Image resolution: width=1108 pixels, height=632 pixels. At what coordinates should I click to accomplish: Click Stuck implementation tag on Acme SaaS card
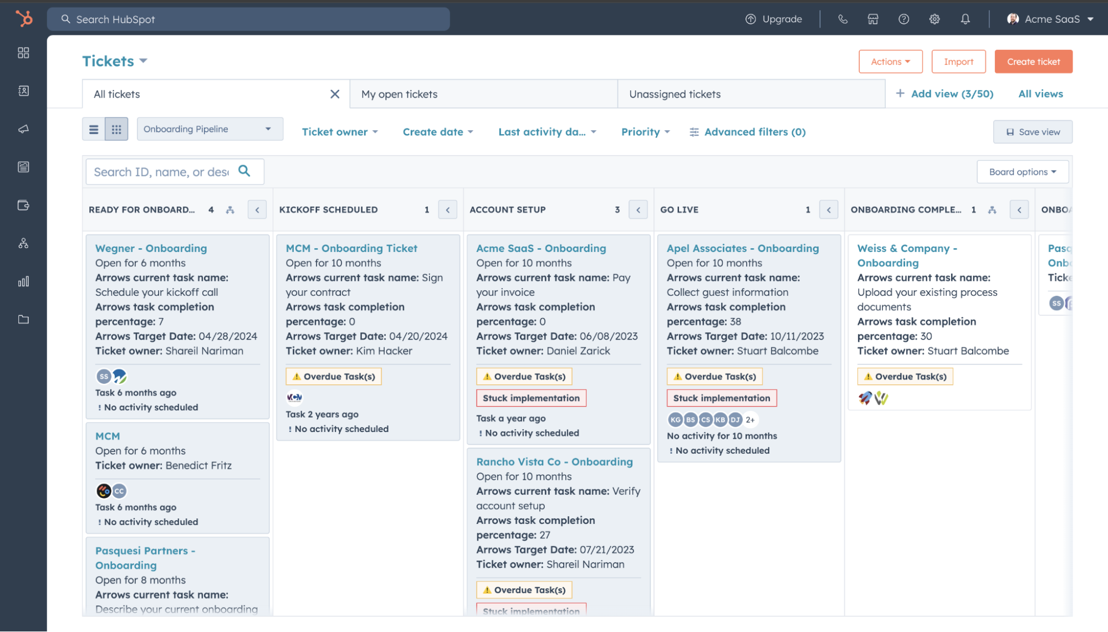pos(531,398)
